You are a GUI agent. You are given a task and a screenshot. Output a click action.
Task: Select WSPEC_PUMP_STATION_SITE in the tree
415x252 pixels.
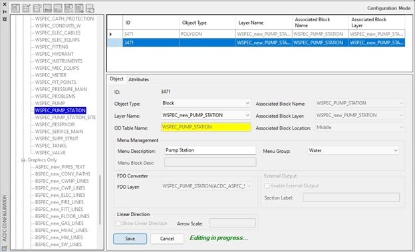pyautogui.click(x=65, y=118)
